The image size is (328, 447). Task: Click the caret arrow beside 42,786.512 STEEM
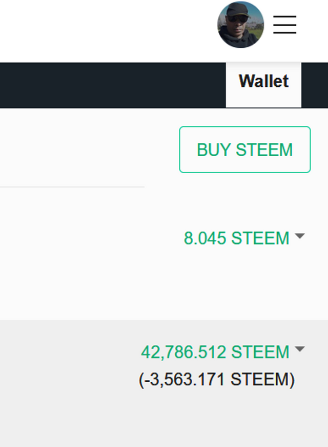point(299,349)
